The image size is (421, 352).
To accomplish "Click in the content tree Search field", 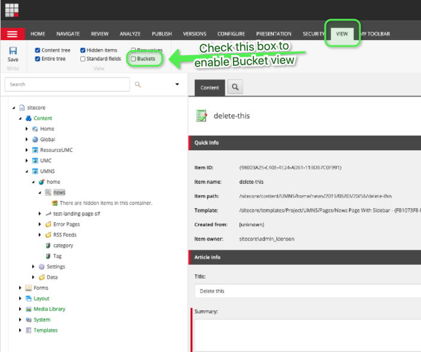I will 67,84.
